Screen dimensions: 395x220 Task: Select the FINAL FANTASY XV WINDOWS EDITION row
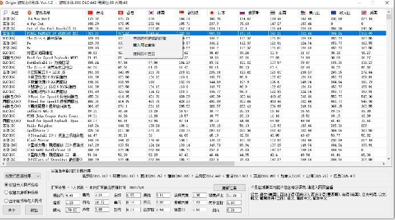(x=194, y=33)
